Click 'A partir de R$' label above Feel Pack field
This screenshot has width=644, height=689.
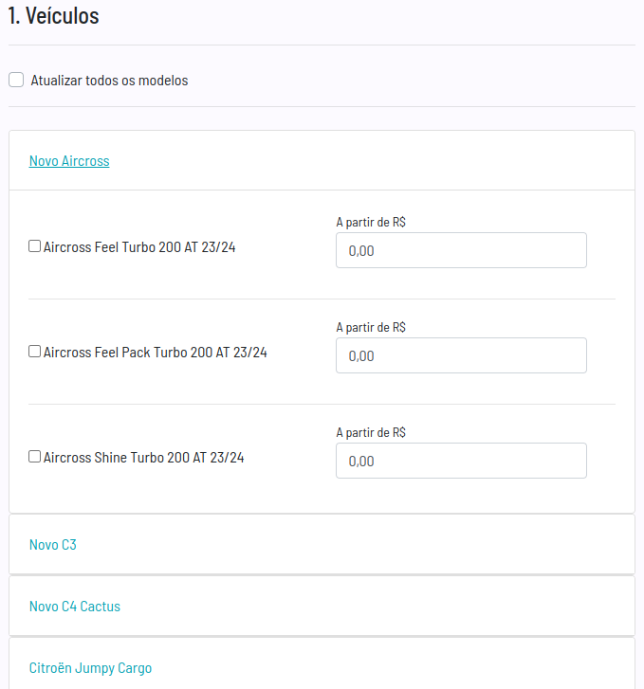point(371,327)
